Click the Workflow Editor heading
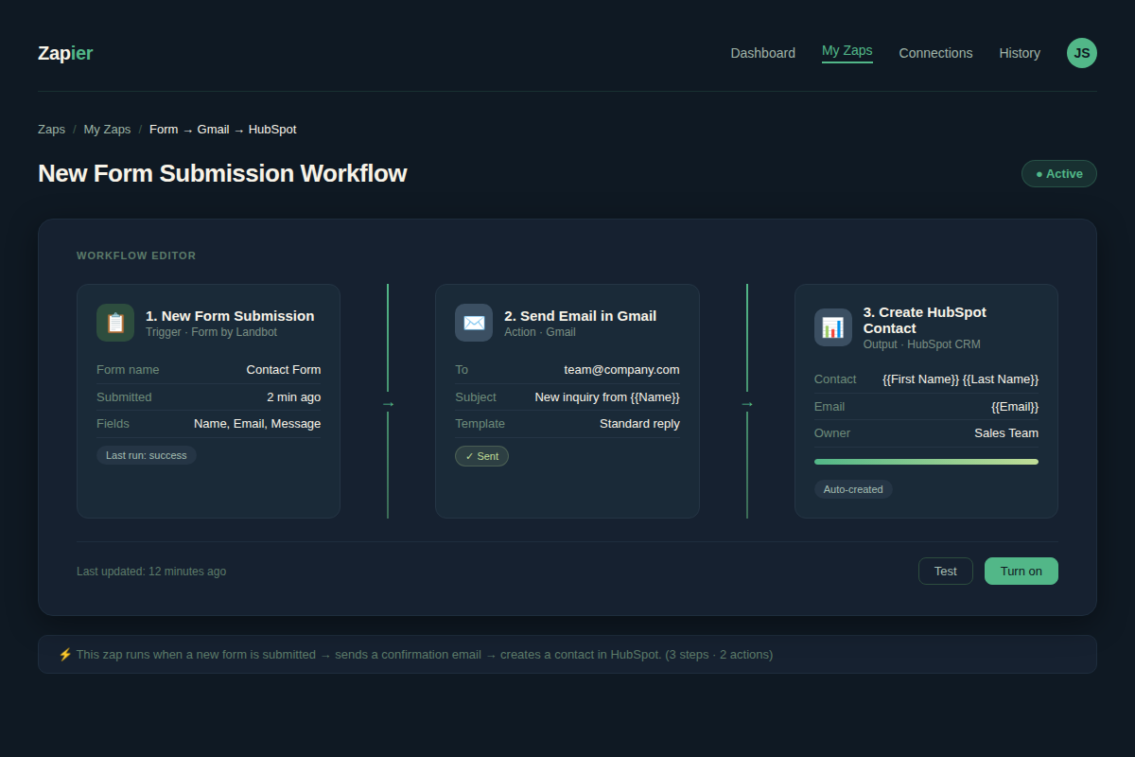 point(136,255)
